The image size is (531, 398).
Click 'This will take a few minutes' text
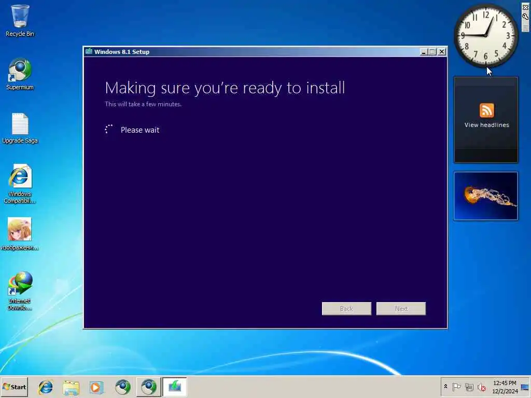pyautogui.click(x=143, y=104)
